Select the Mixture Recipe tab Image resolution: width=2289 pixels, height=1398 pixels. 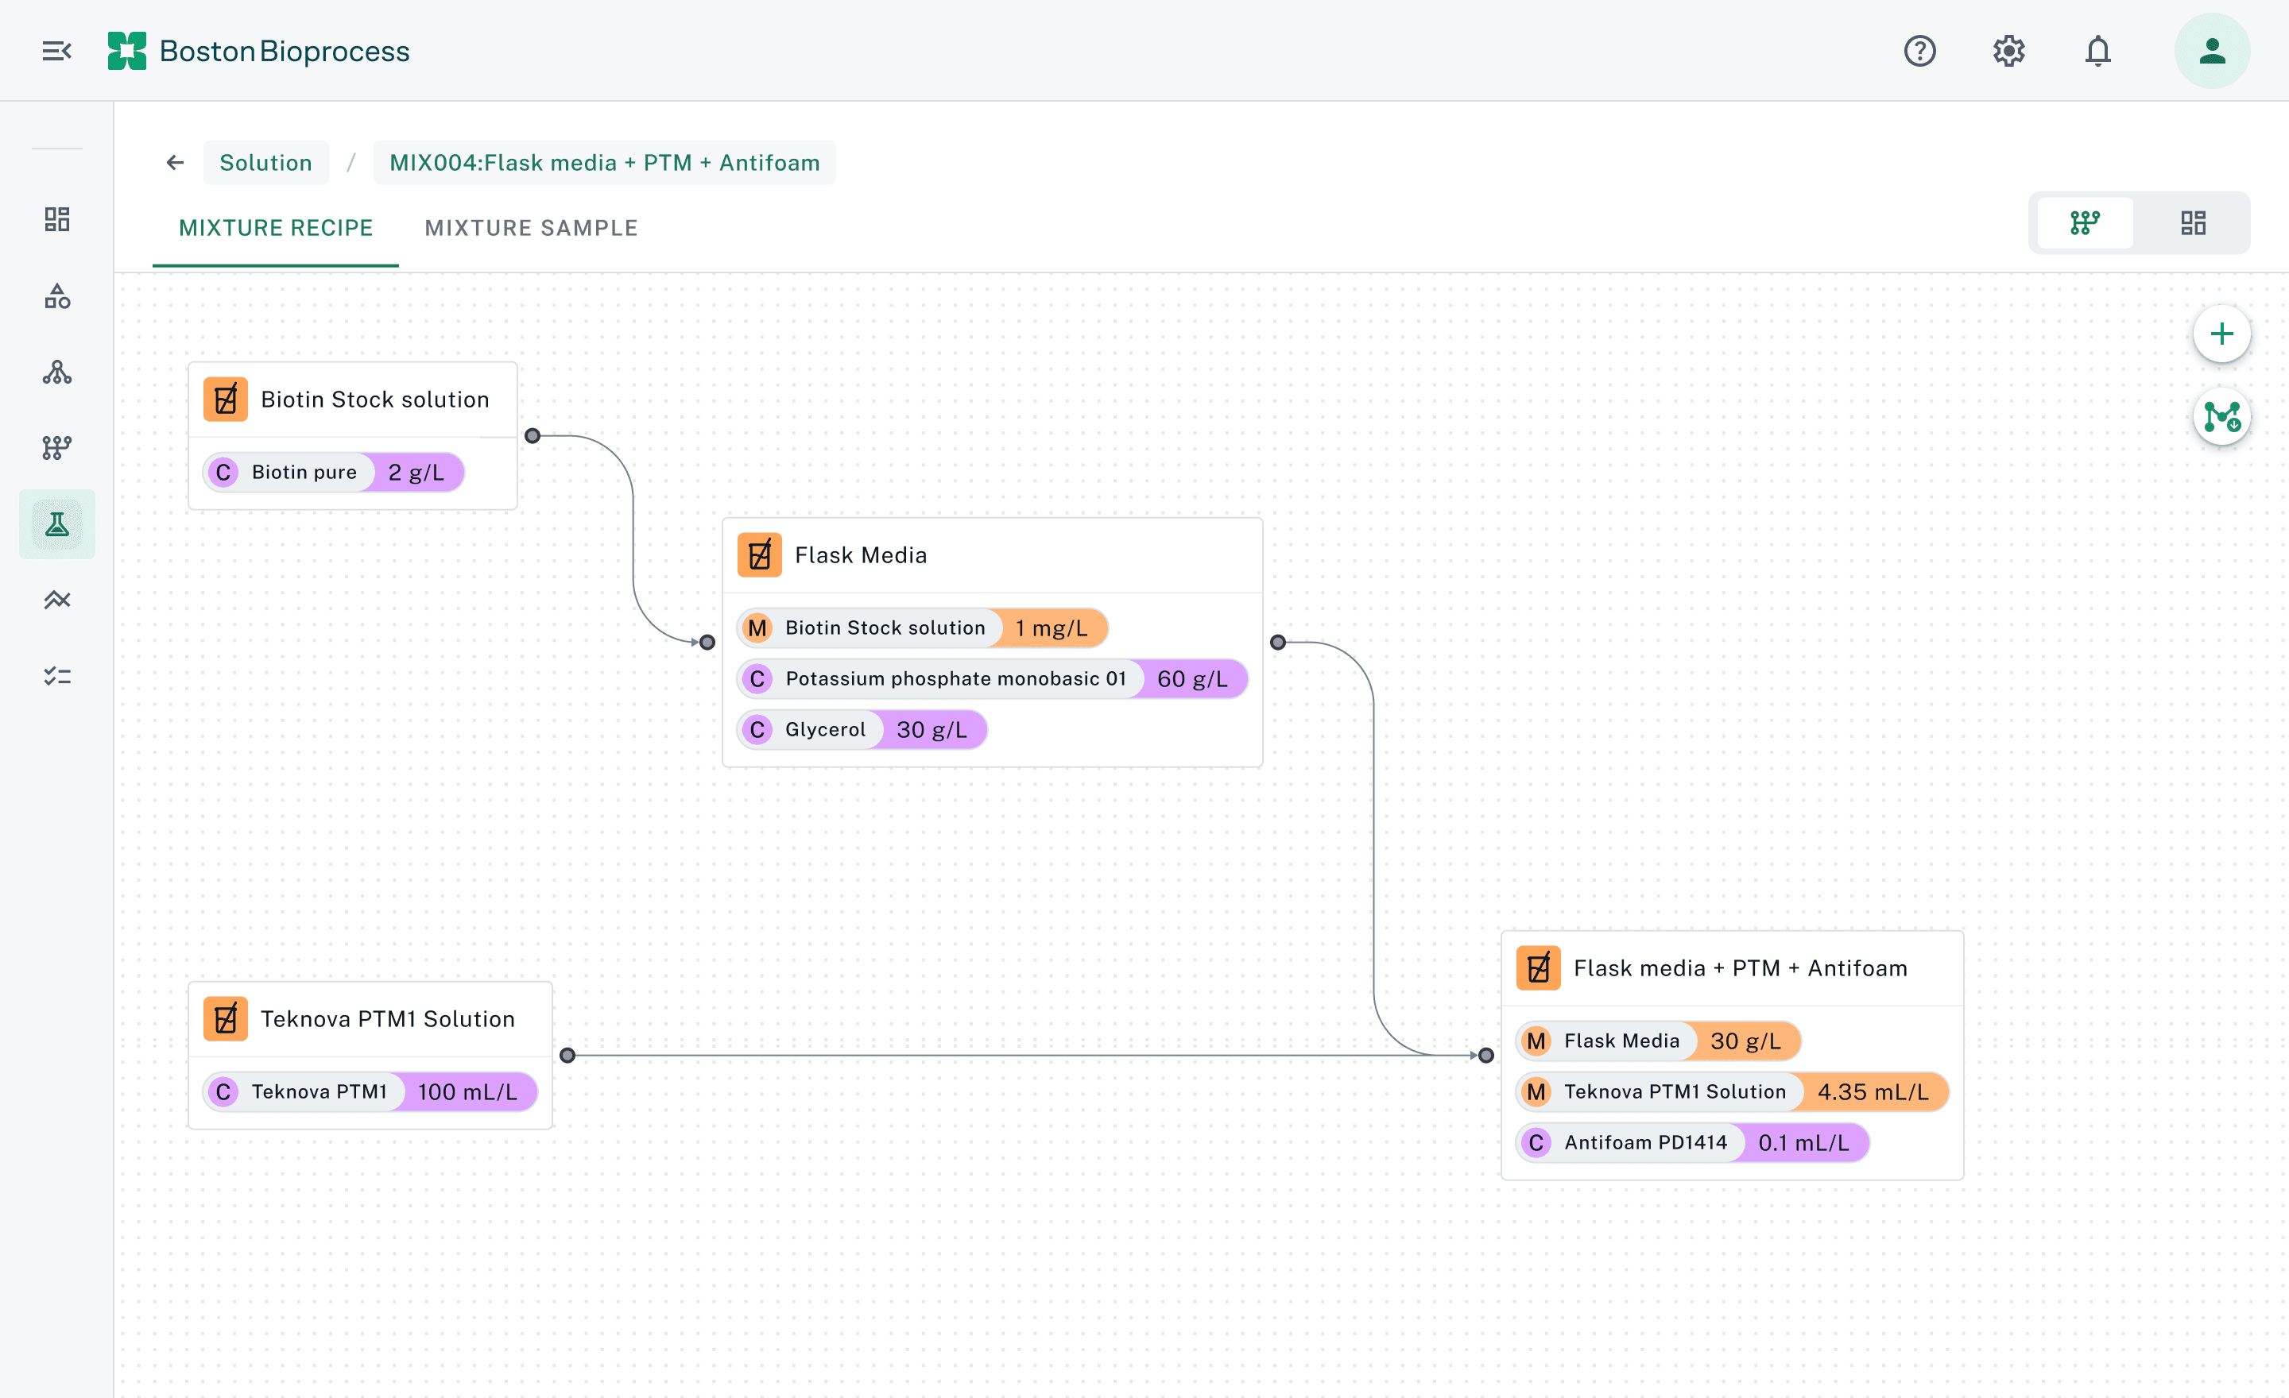(275, 228)
